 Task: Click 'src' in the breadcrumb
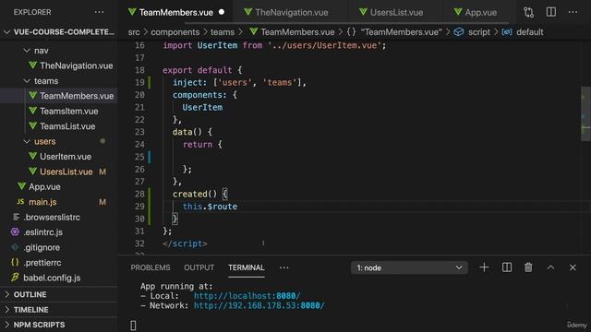point(134,32)
